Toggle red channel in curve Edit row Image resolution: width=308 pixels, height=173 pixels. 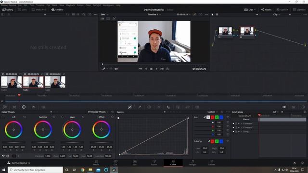click(x=213, y=117)
